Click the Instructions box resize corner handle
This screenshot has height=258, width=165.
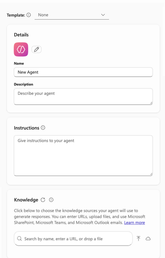[x=151, y=174]
